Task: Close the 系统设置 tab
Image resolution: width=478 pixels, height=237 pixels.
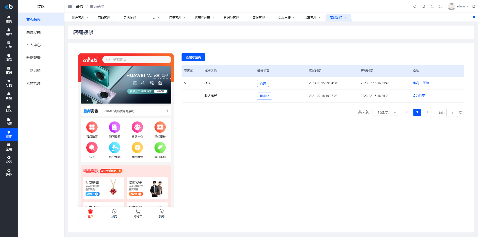Action: [x=139, y=18]
